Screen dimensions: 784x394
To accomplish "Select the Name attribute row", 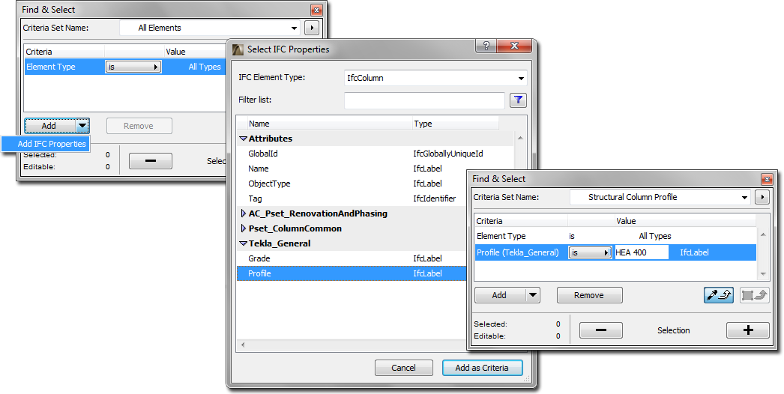I will (x=352, y=169).
